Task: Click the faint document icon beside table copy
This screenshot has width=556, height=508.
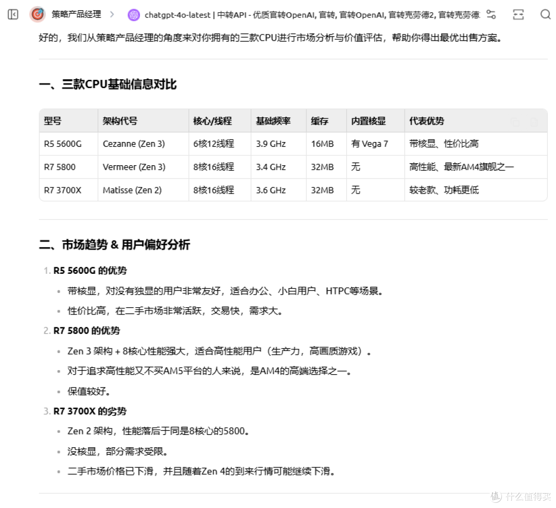Action: 534,122
